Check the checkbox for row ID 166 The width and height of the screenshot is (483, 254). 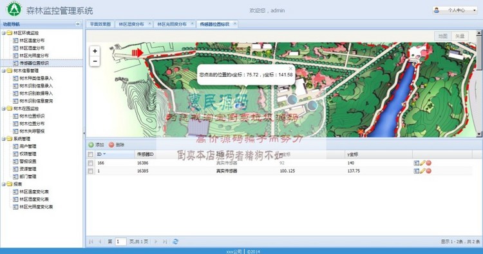click(x=90, y=162)
